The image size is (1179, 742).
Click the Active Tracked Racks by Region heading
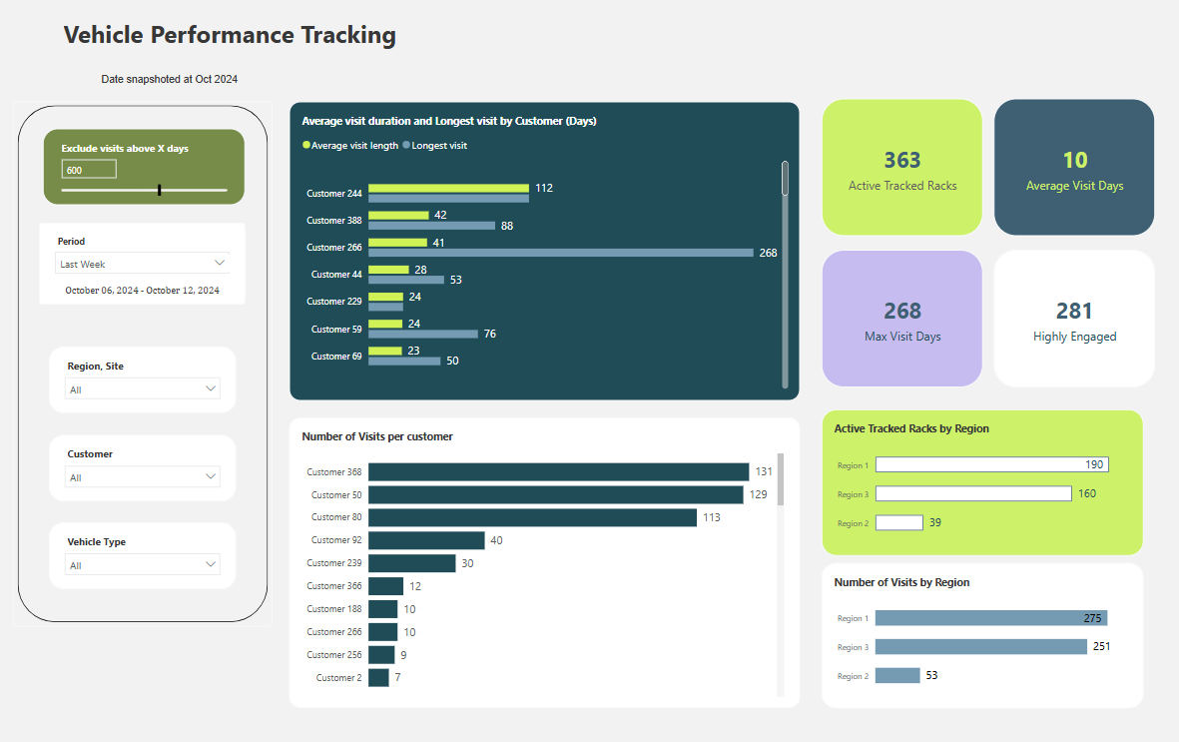coord(911,428)
